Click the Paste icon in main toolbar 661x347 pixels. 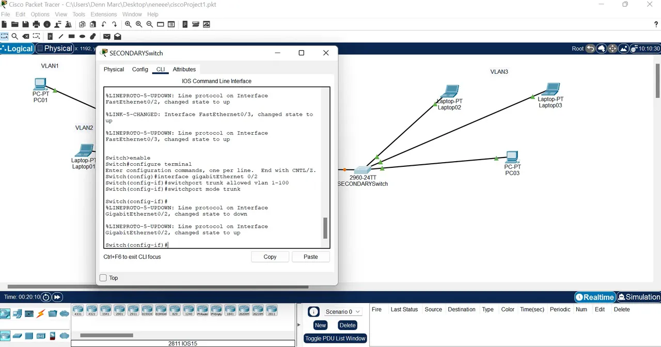point(92,24)
